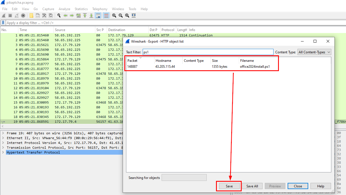Go forward with the right green arrow
Viewport: 346px width, 195px height.
[x=72, y=16]
